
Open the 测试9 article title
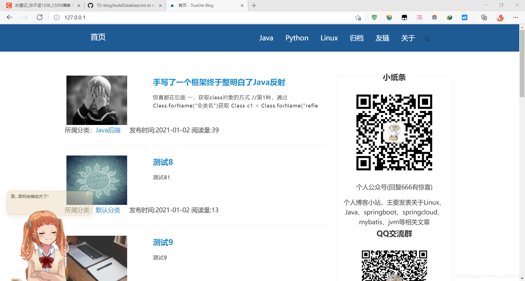coord(163,242)
